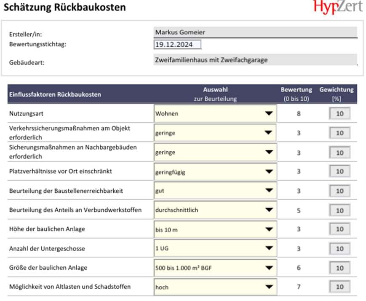Expand Verkehrssicherungsmaßnahmen am Objekt dropdown
366x301 pixels.
(x=269, y=133)
